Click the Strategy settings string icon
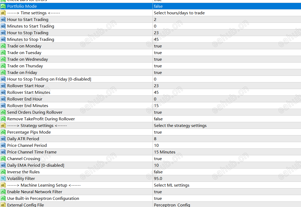The image size is (301, 207). pos(3,126)
